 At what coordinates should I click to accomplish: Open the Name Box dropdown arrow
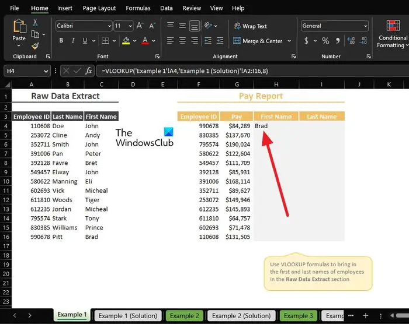46,71
